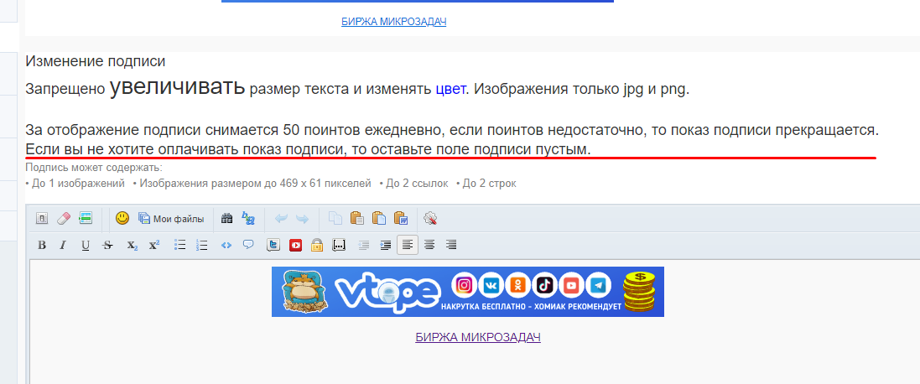Viewport: 920px width, 384px height.
Task: Click the paste from Word icon
Action: 401,219
